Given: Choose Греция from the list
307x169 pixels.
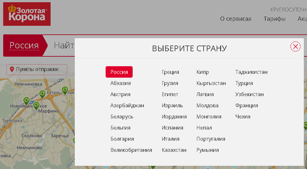Looking at the screenshot, I should (x=171, y=72).
